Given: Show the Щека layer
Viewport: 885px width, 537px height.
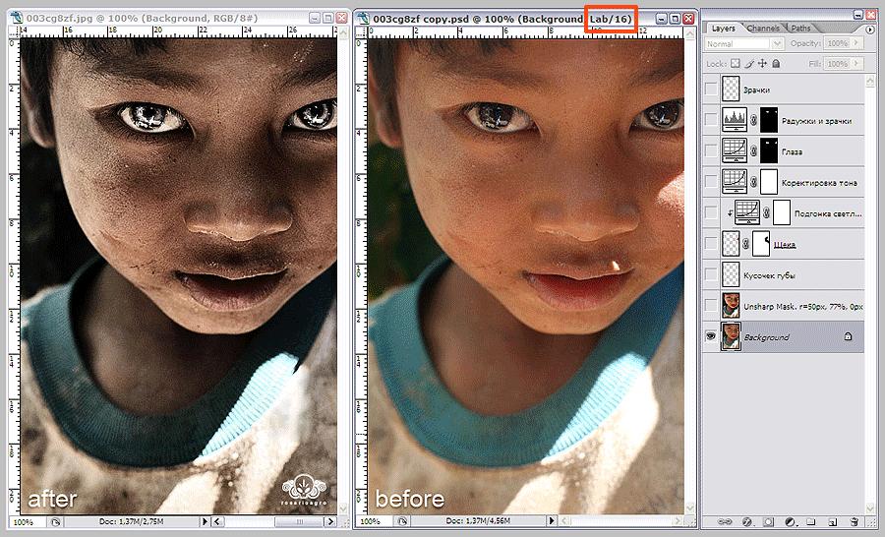Looking at the screenshot, I should 711,243.
